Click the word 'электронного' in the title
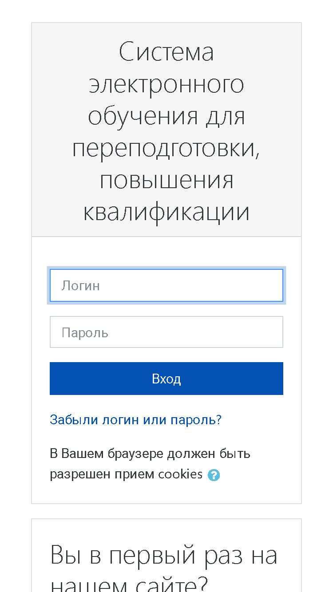333x592 pixels. (x=166, y=84)
